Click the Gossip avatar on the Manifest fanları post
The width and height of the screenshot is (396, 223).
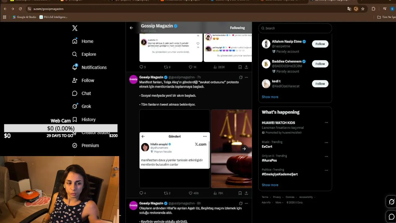tap(133, 79)
